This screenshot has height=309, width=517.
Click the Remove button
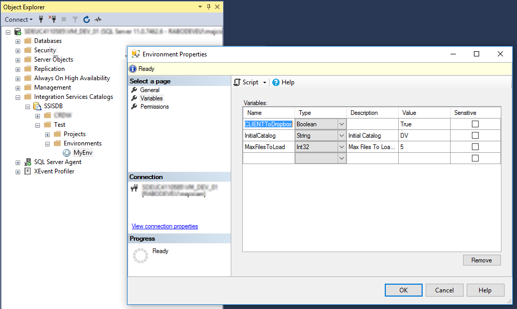click(482, 260)
